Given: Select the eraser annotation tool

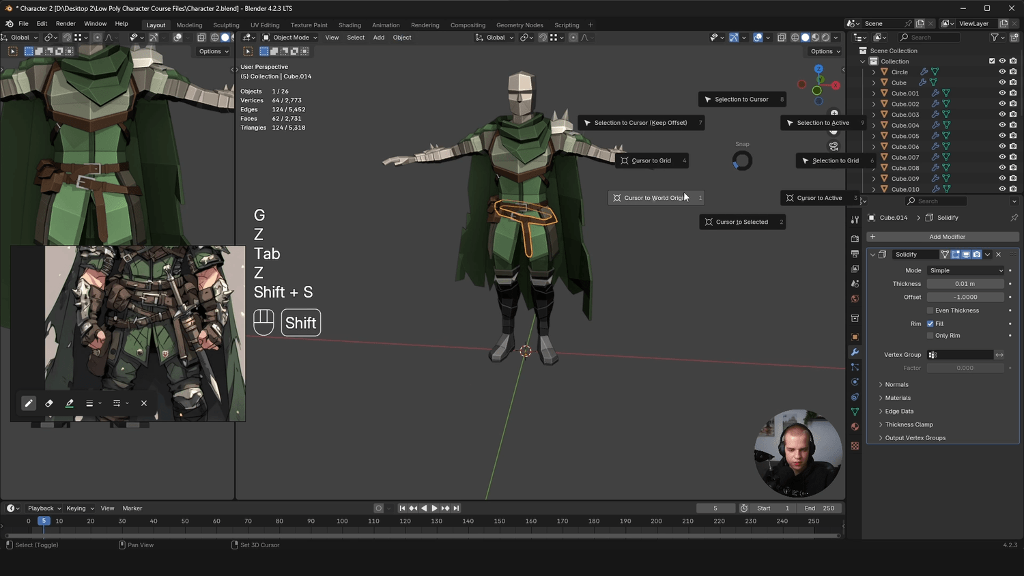Looking at the screenshot, I should point(49,403).
